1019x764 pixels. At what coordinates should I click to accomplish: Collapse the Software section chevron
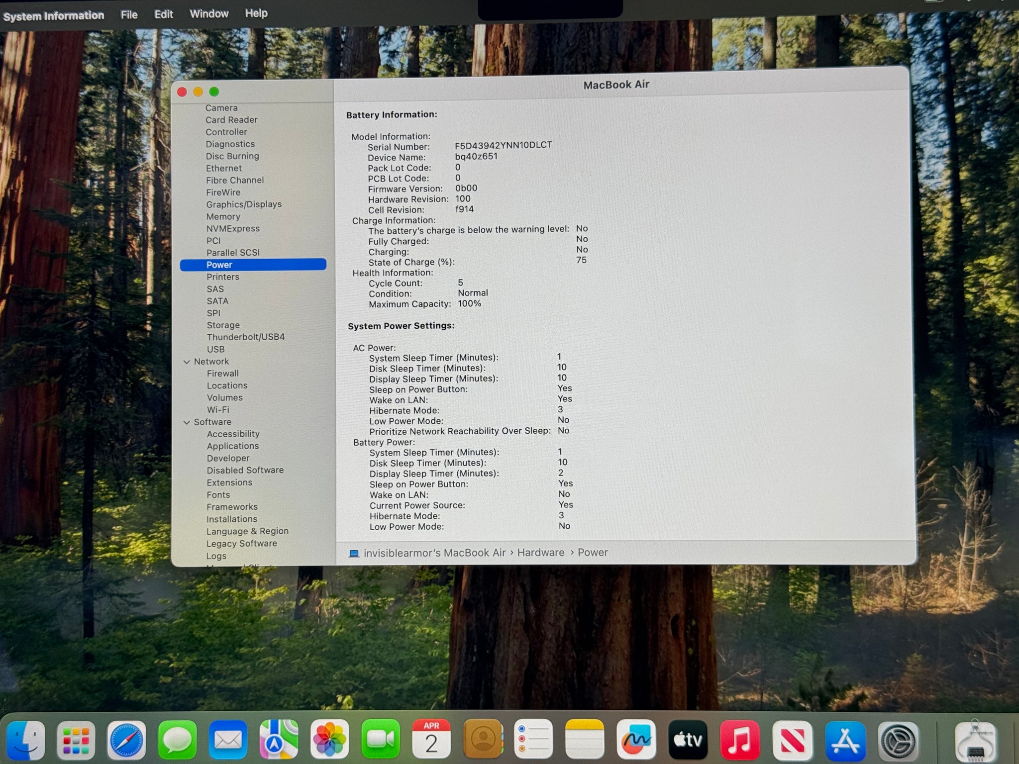[187, 422]
